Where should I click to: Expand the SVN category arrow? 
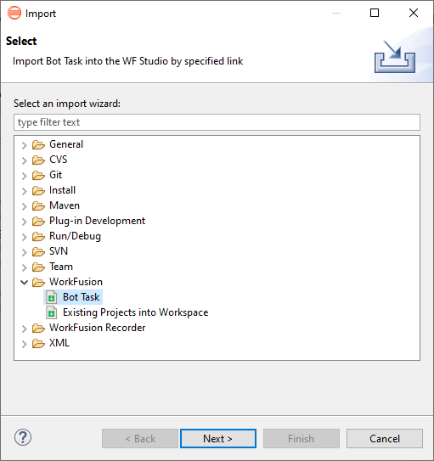25,252
